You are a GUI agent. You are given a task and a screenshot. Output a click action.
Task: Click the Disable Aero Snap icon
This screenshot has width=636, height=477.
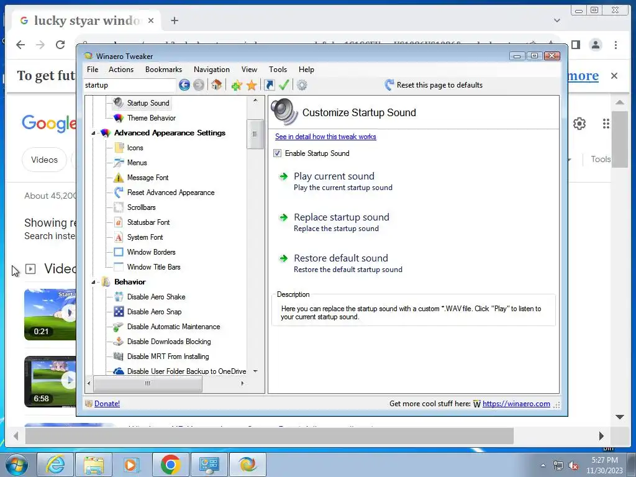tap(119, 312)
